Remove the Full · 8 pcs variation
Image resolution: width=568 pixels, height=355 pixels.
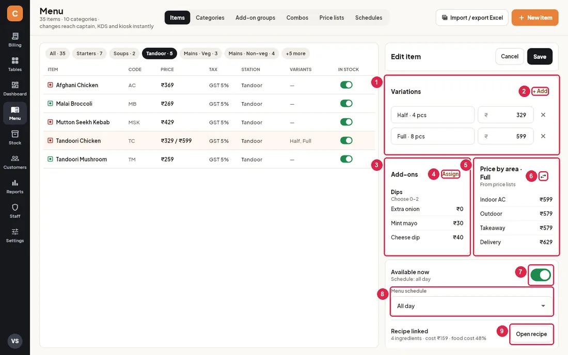[x=543, y=136]
